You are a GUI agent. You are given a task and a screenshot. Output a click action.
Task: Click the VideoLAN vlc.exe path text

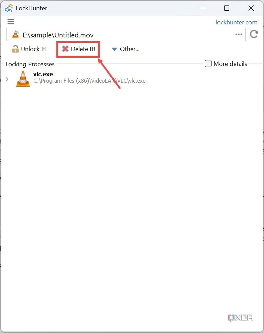coord(89,81)
